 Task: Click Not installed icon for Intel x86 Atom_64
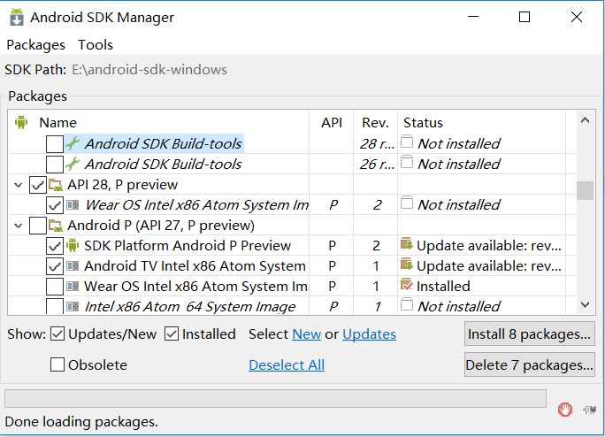click(x=407, y=304)
